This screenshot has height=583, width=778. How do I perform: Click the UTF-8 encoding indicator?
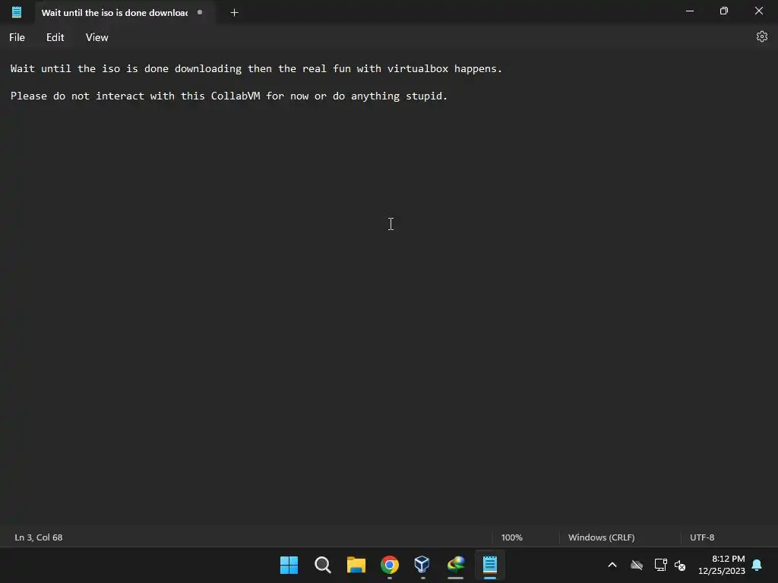(x=702, y=537)
